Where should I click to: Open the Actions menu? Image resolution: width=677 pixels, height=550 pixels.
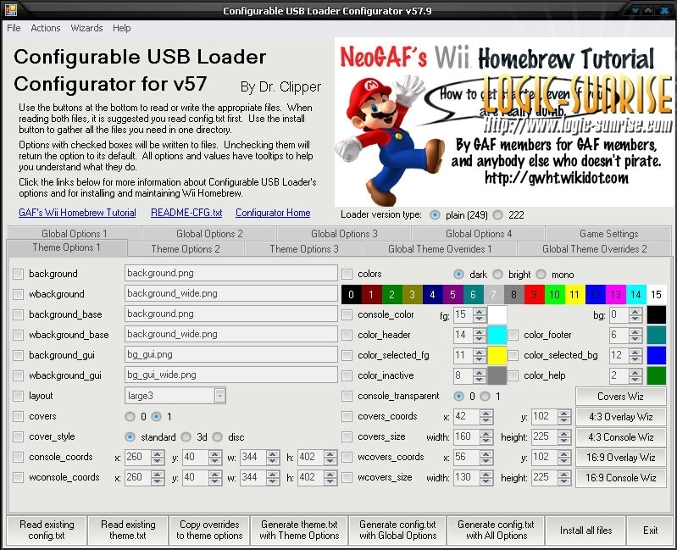[x=46, y=28]
